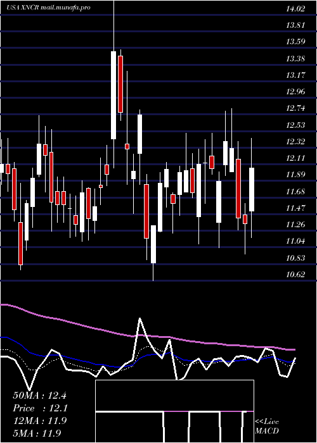Click the 13.17 price axis label
This screenshot has width=317, height=443.
pyautogui.click(x=295, y=75)
